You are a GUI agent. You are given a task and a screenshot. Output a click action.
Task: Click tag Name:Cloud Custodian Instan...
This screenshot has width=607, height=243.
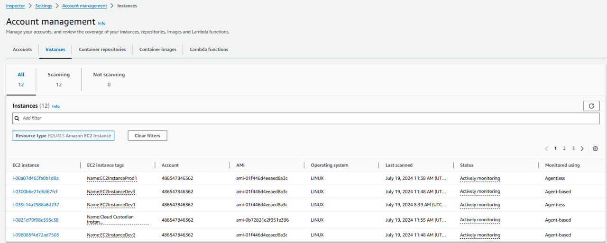click(x=118, y=219)
